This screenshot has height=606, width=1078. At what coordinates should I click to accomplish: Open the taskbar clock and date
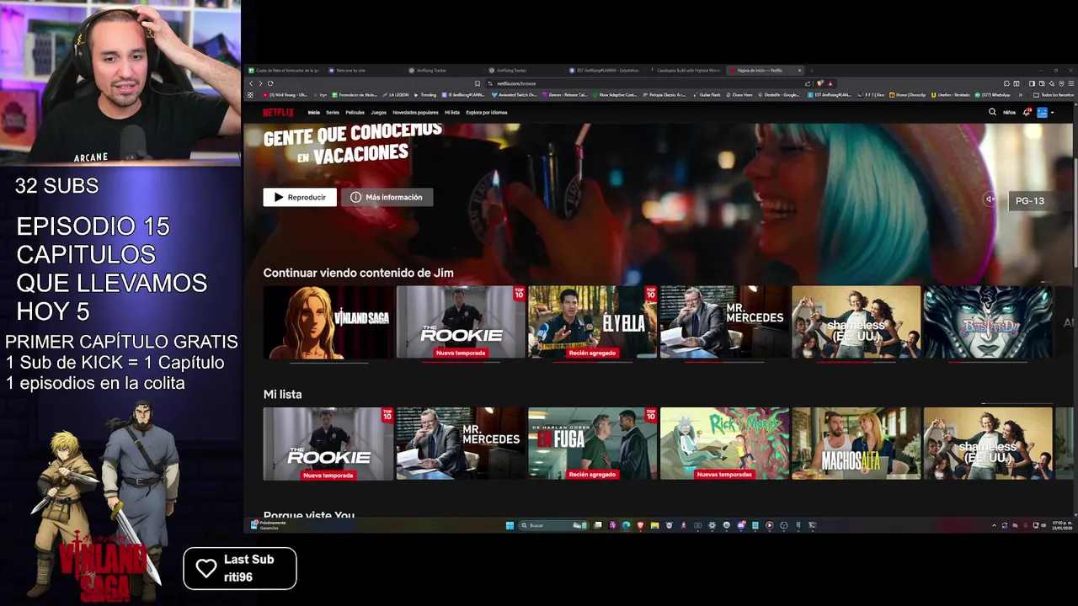coord(1060,525)
